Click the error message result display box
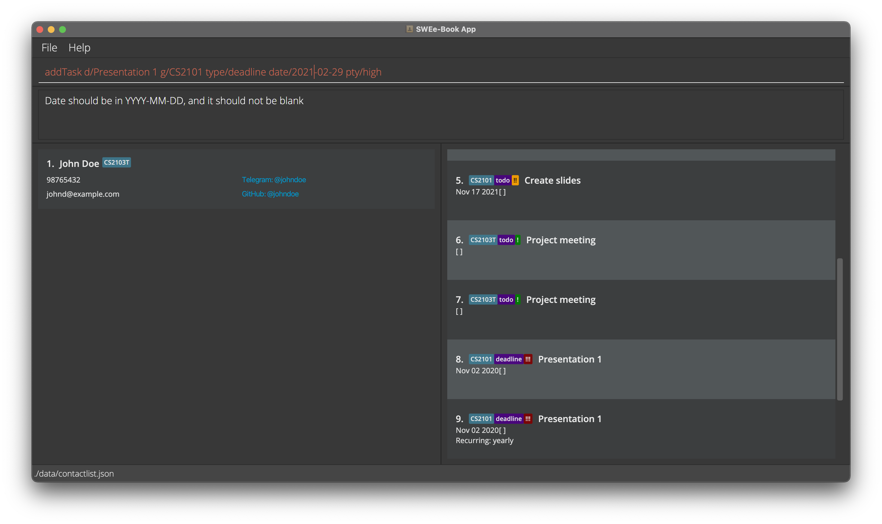 pos(441,115)
